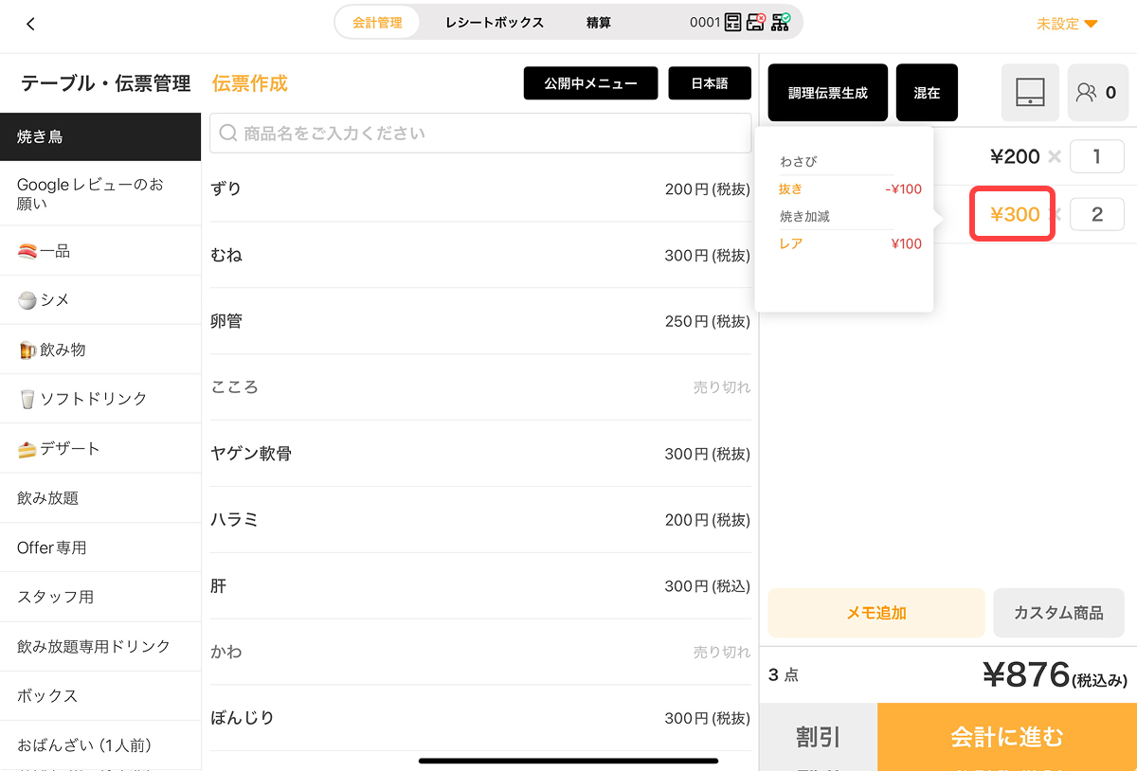This screenshot has height=771, width=1137.
Task: Switch to the レシートボックス tab
Action: click(495, 23)
